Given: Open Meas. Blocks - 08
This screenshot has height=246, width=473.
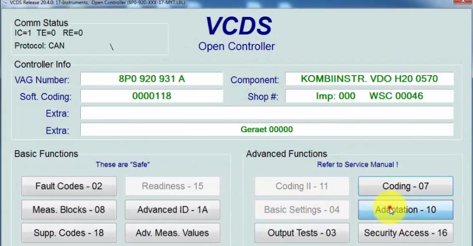Looking at the screenshot, I should pyautogui.click(x=69, y=210).
